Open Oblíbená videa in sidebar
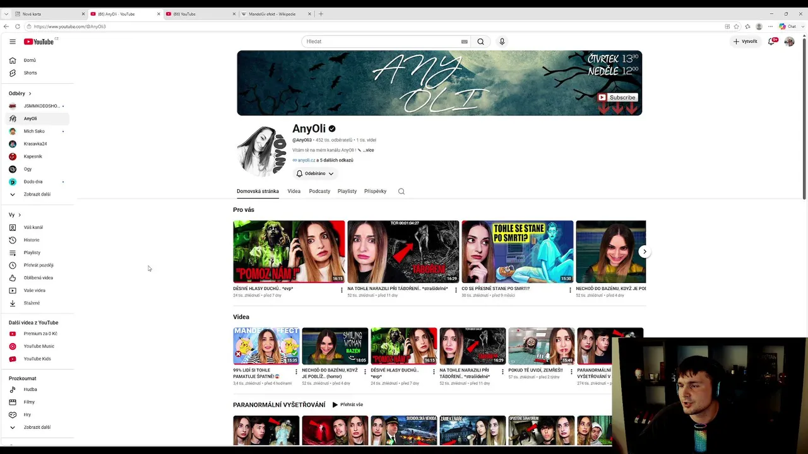Image resolution: width=808 pixels, height=454 pixels. pos(37,278)
